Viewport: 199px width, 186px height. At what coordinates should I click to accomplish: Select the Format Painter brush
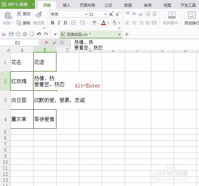39,15
